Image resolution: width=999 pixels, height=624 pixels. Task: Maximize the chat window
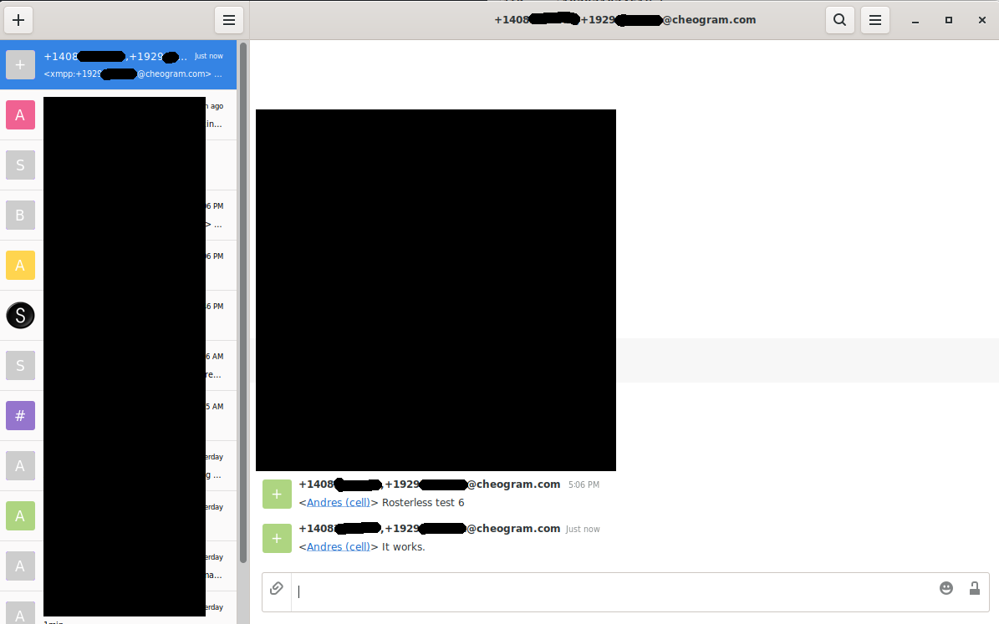949,20
